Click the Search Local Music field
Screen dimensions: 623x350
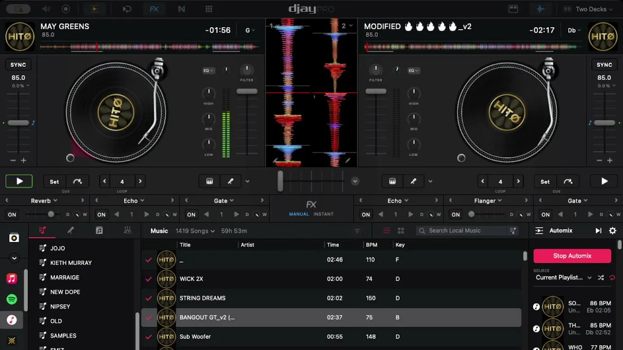pyautogui.click(x=461, y=231)
